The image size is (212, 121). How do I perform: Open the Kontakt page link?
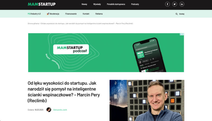click(86, 14)
